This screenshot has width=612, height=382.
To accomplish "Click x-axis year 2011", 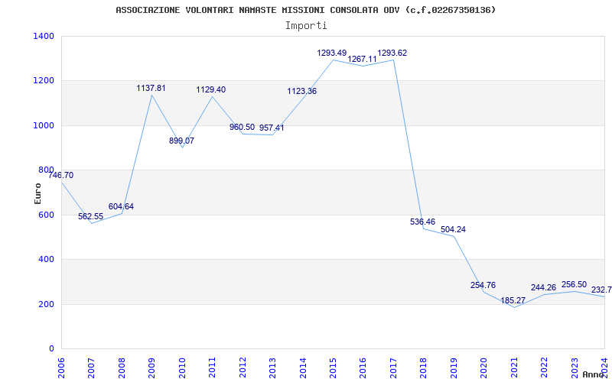I will click(x=213, y=368).
